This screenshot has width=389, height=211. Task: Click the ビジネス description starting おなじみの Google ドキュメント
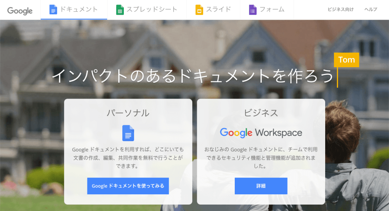pyautogui.click(x=261, y=158)
